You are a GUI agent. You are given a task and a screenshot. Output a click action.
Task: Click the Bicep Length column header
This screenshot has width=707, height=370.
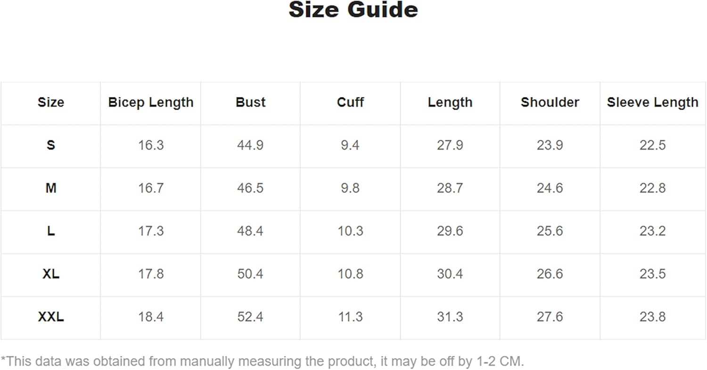[151, 103]
